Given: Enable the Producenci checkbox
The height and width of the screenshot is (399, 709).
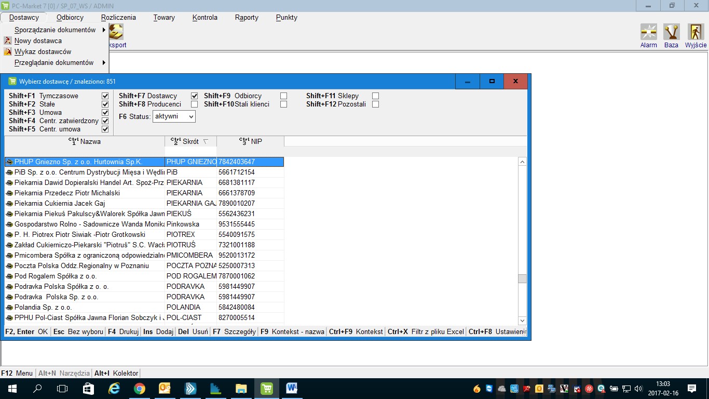Looking at the screenshot, I should point(195,104).
